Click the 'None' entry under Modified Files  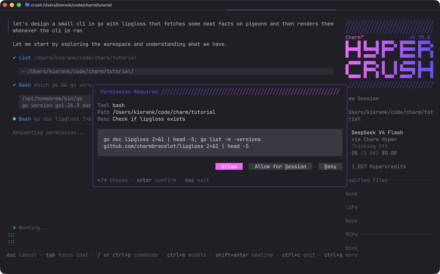tap(351, 194)
